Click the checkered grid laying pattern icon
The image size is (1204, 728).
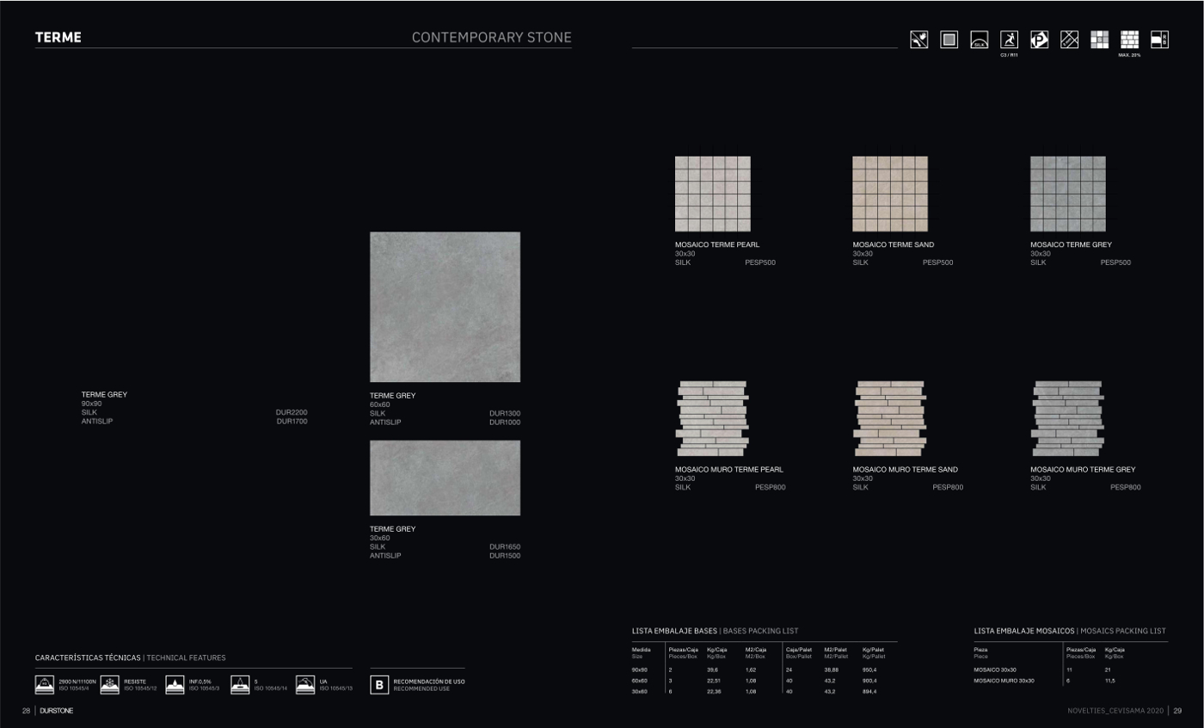[1100, 40]
